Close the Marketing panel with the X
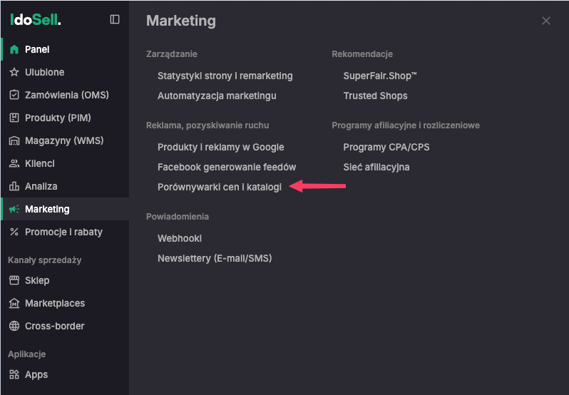 tap(546, 21)
